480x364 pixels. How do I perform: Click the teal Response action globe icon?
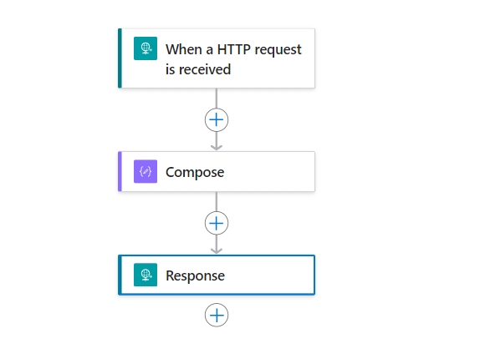tap(146, 275)
